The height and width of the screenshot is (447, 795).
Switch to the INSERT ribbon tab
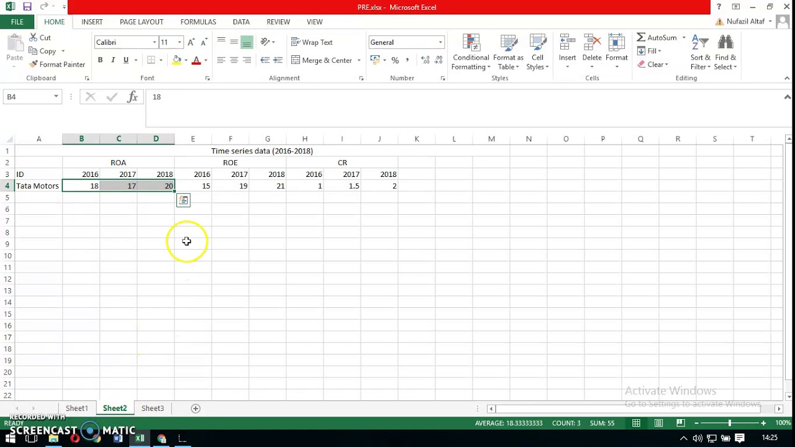(x=92, y=22)
